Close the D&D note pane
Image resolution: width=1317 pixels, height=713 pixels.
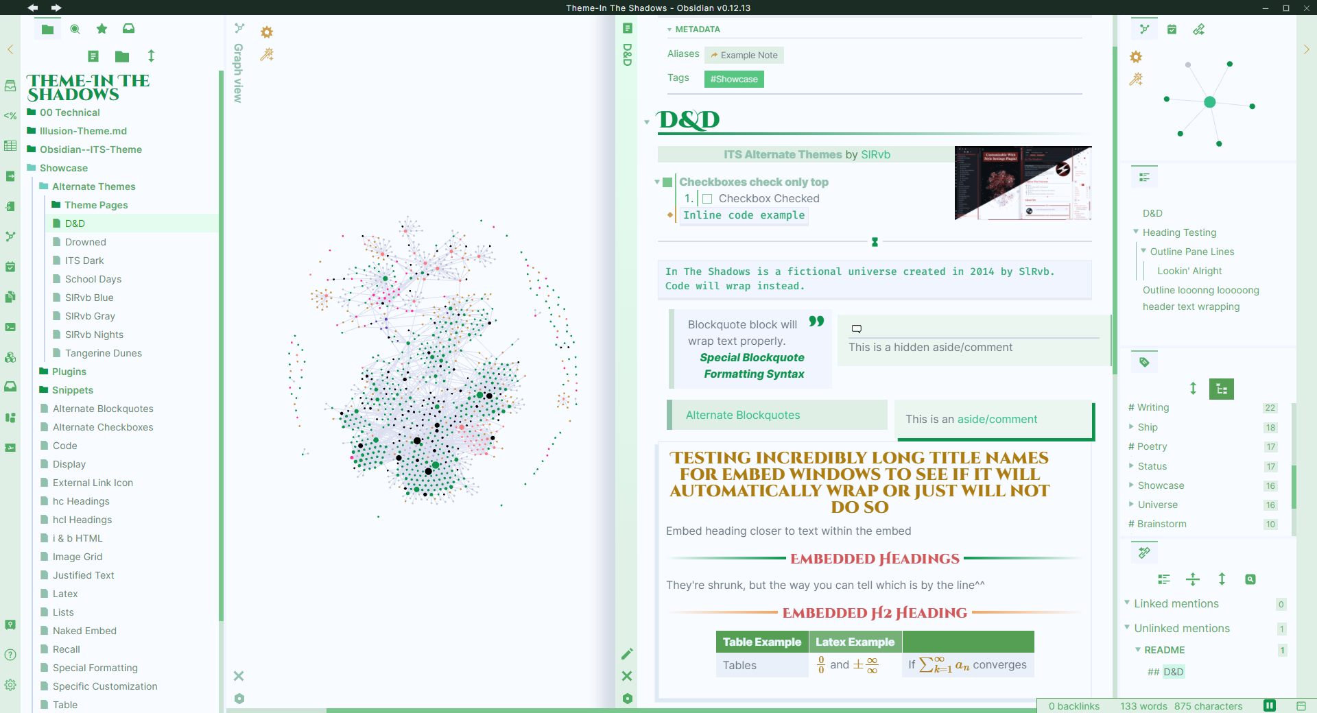[627, 676]
